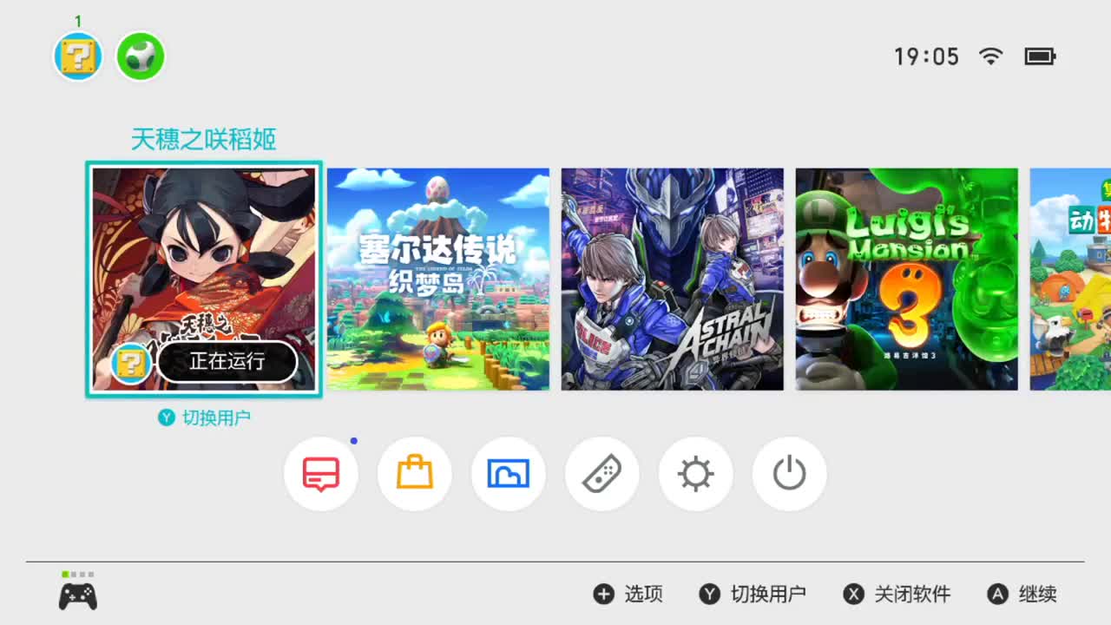The height and width of the screenshot is (625, 1111).
Task: Select the Luigi's Mansion 3 game tile
Action: point(907,280)
